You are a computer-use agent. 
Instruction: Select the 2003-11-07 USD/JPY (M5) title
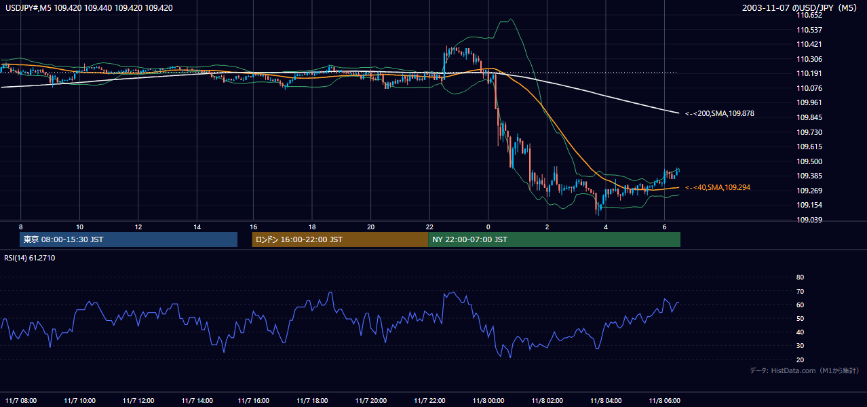(801, 8)
